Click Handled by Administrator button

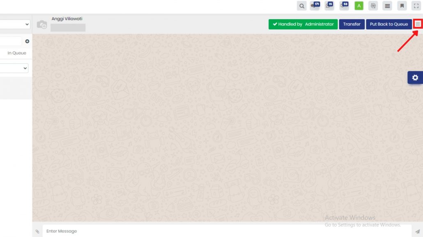pyautogui.click(x=303, y=24)
